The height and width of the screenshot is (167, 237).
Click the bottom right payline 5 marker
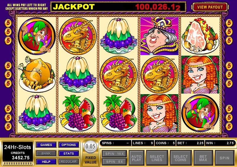tap(229, 127)
